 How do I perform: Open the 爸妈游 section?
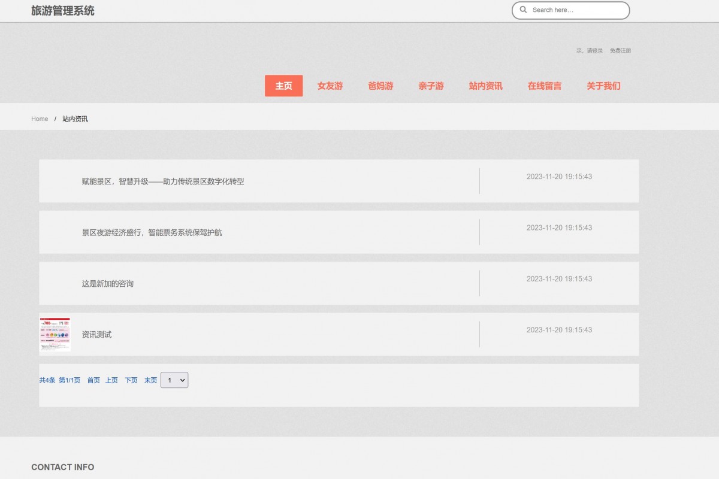pos(380,86)
